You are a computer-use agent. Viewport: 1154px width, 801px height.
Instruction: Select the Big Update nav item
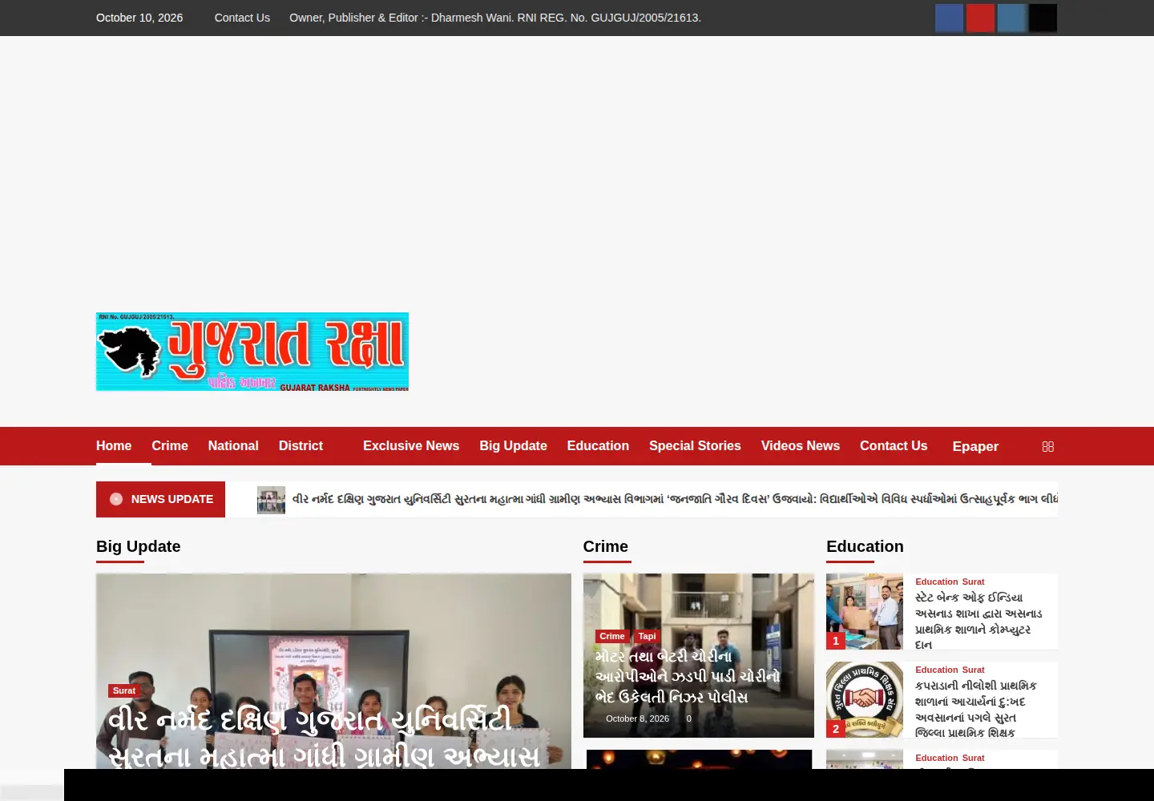click(513, 445)
